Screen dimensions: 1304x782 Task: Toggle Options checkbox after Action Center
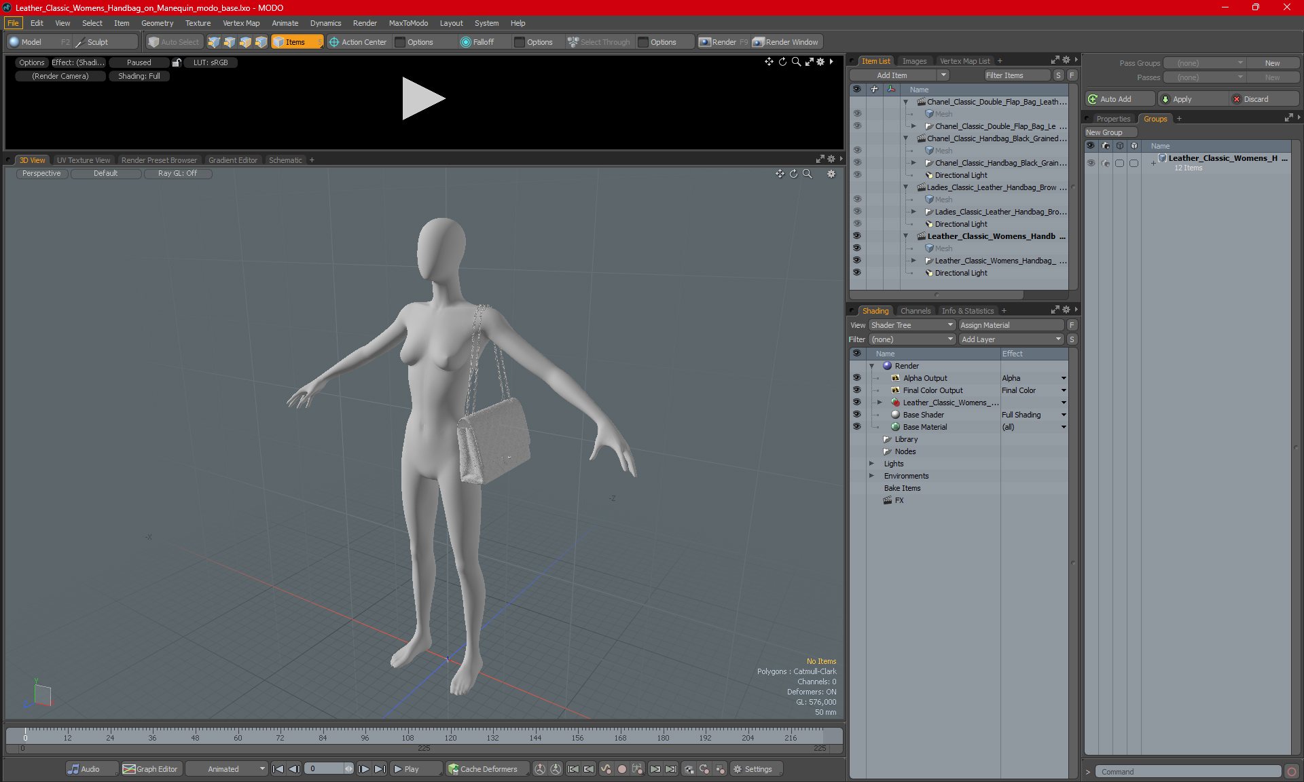click(x=400, y=42)
